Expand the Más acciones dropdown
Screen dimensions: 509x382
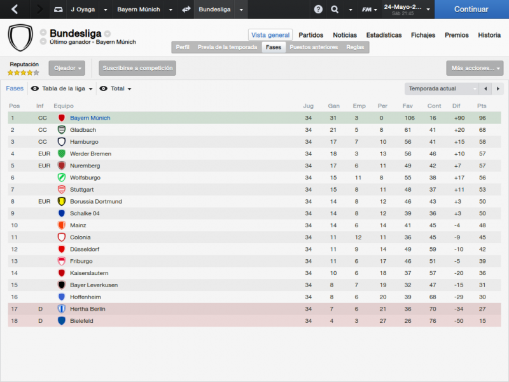475,68
